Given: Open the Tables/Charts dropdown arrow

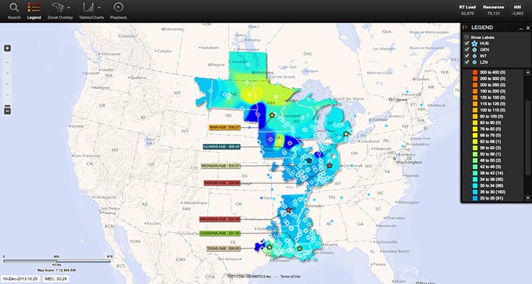Looking at the screenshot, I should pos(99,7).
